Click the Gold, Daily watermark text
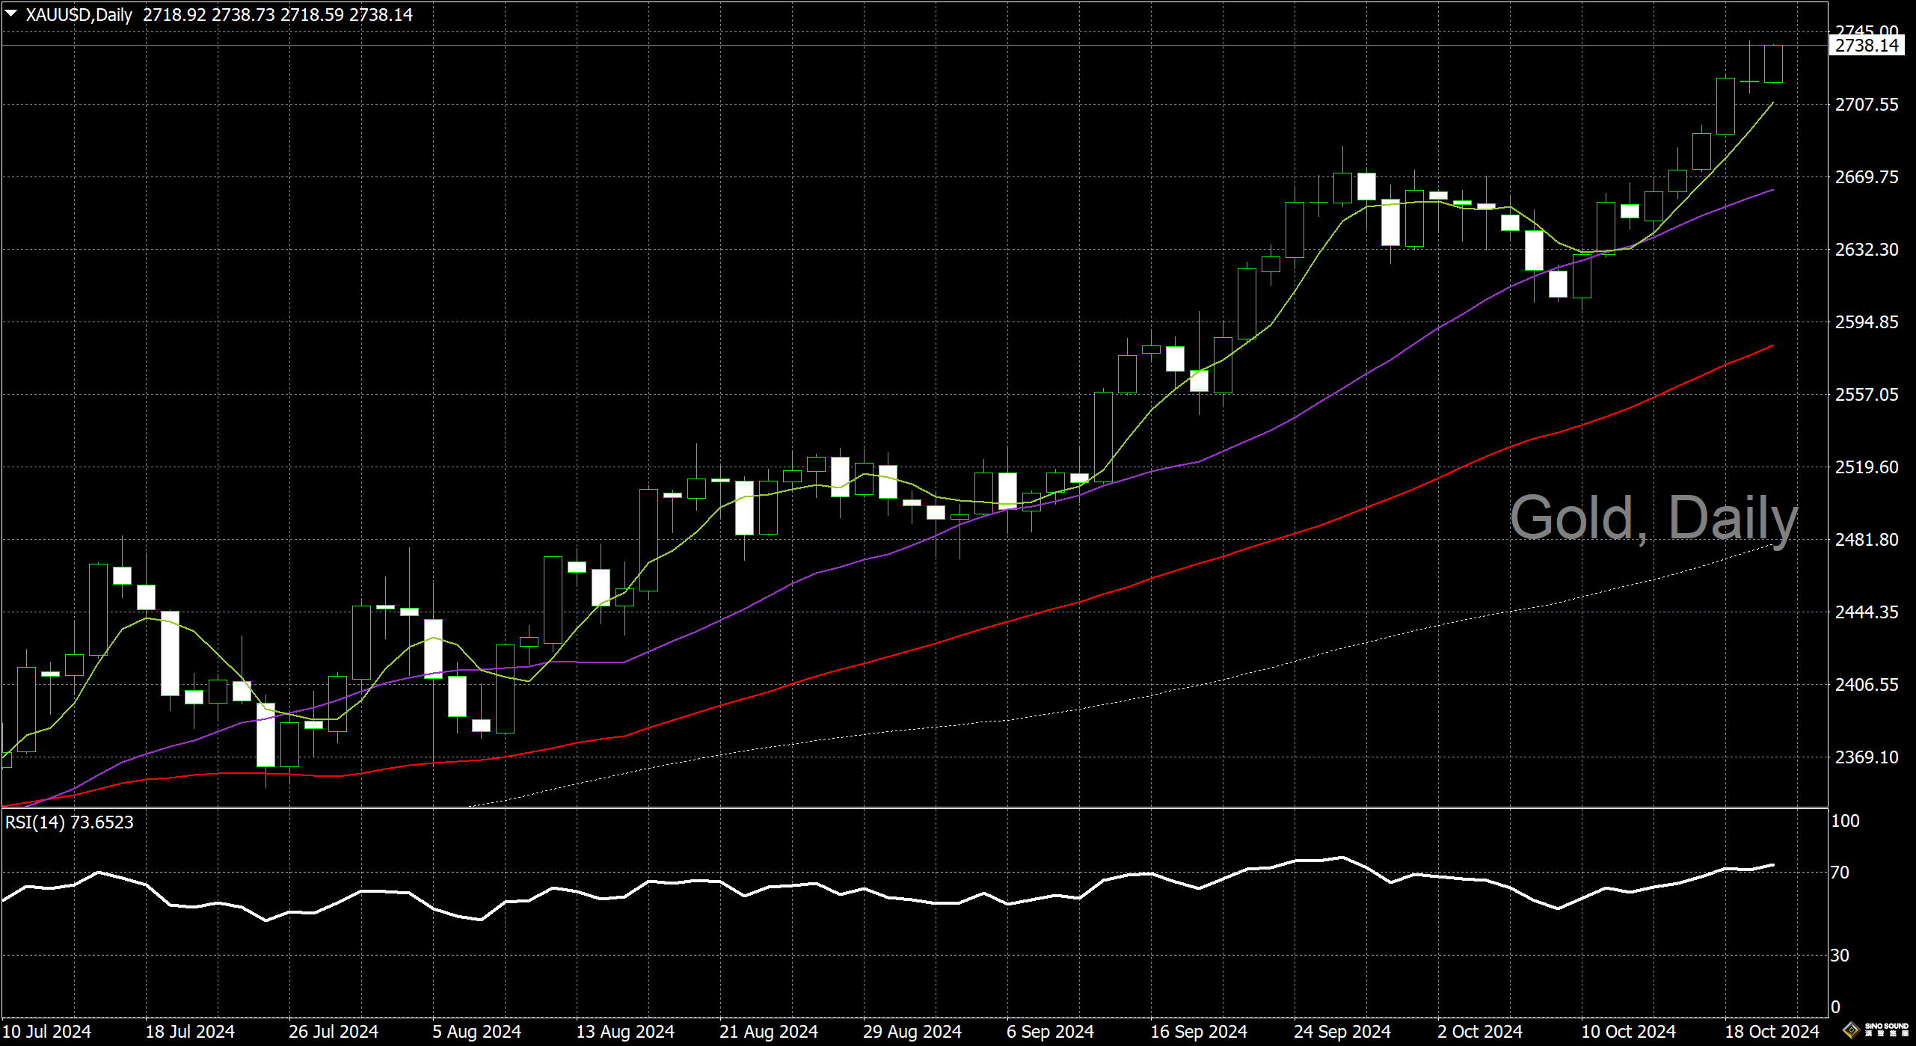 [1653, 517]
